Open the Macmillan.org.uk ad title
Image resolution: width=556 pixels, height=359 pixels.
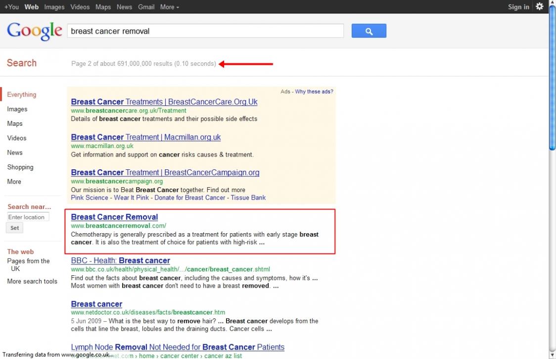tap(146, 137)
